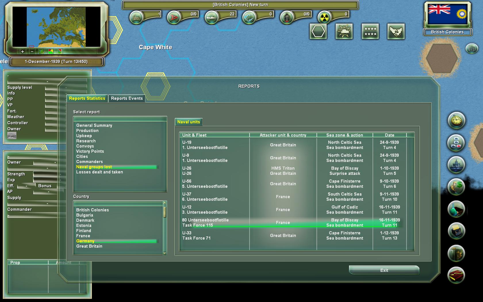The height and width of the screenshot is (302, 483).
Task: Select British Colonies in Country list
Action: click(x=93, y=210)
